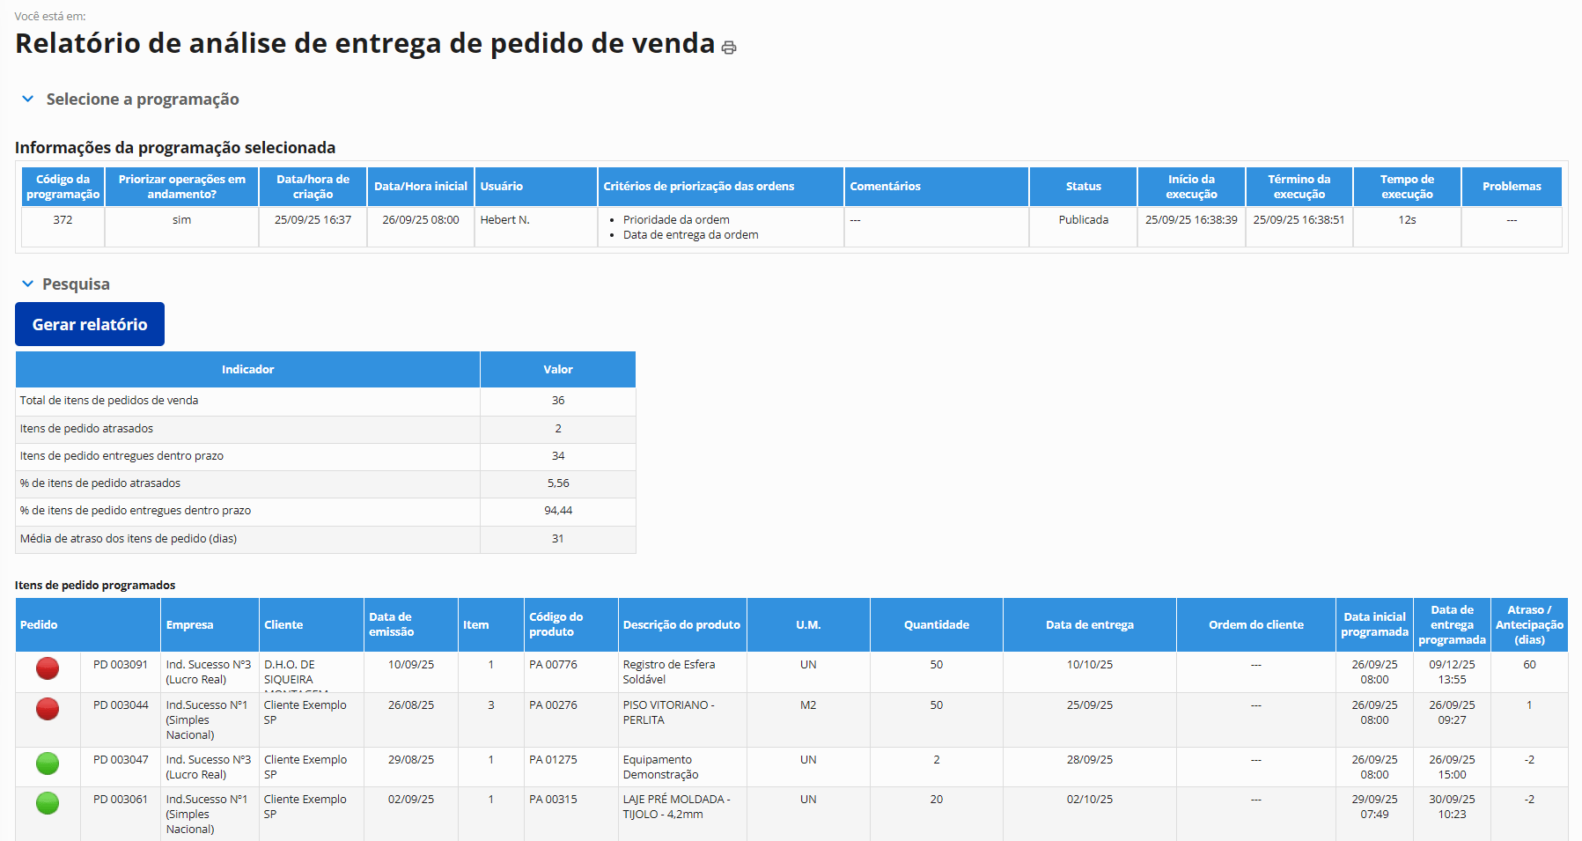Click the printer icon beside the report title

click(729, 48)
